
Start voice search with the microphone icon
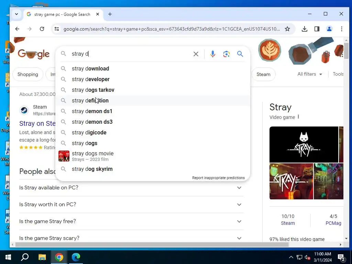(212, 54)
